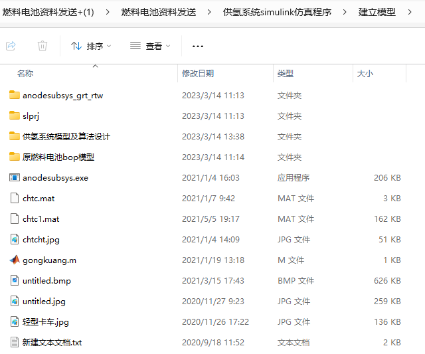This screenshot has height=354, width=425.
Task: Click sort direction arrow above 名称
Action: coord(95,66)
